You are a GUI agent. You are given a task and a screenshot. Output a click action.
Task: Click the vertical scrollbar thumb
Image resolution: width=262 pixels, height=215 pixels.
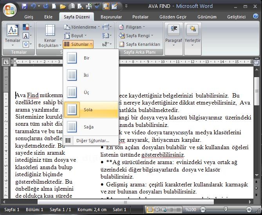tap(257, 91)
